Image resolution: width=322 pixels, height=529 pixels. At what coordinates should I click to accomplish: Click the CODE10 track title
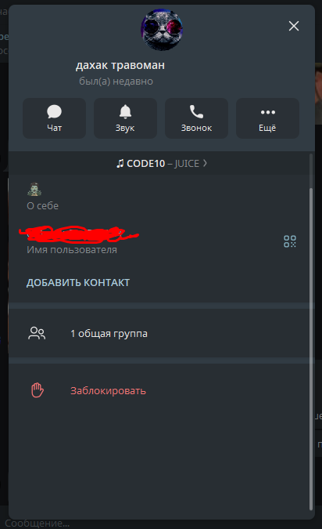(145, 164)
